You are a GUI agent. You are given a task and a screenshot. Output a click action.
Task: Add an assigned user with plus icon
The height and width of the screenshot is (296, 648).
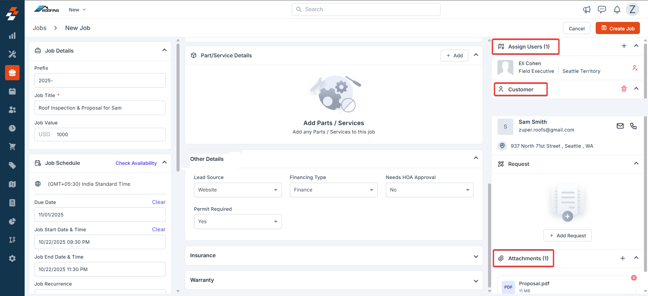[624, 46]
